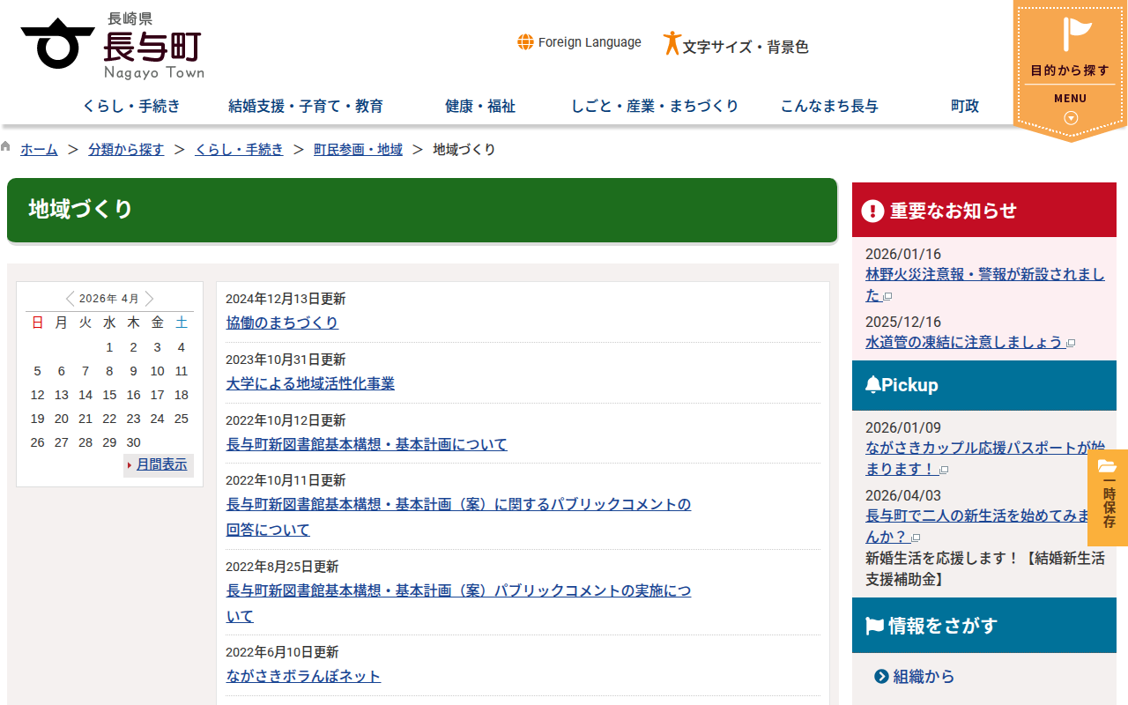Click the Pickup section header

point(984,385)
